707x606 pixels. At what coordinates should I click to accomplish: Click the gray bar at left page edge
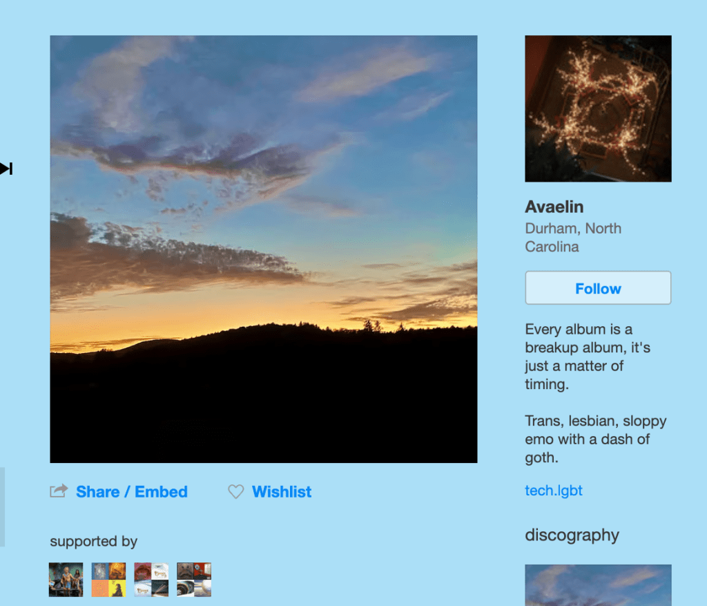[x=2, y=506]
